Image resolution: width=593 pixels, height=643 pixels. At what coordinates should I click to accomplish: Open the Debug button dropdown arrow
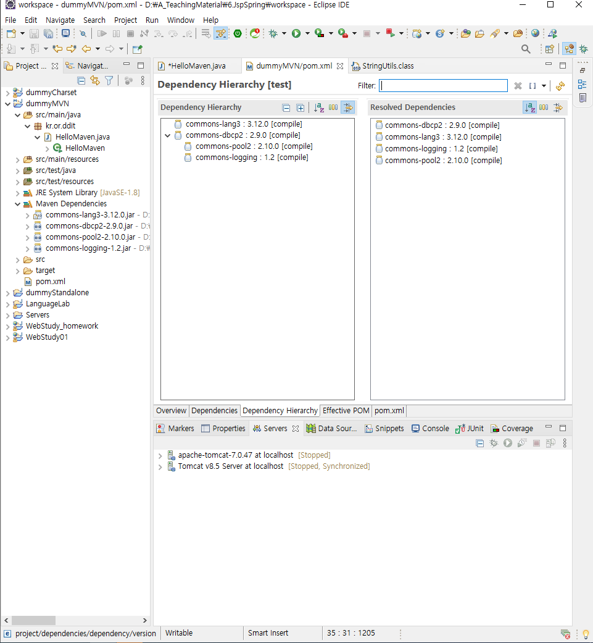(x=284, y=33)
